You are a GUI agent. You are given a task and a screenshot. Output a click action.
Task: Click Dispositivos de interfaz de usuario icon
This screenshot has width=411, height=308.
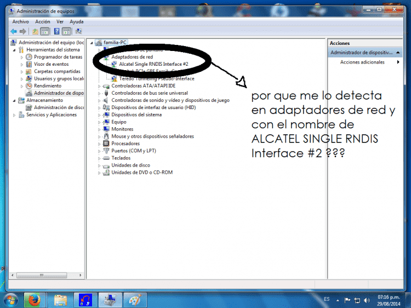tap(106, 107)
